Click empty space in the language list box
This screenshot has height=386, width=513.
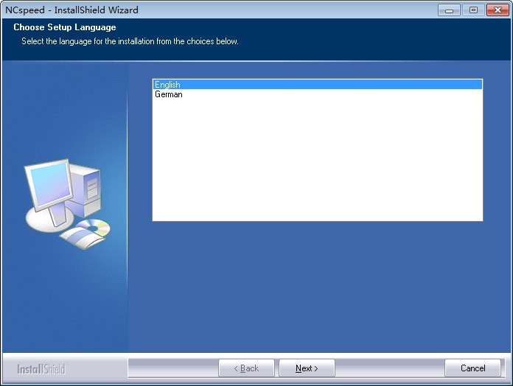[318, 160]
